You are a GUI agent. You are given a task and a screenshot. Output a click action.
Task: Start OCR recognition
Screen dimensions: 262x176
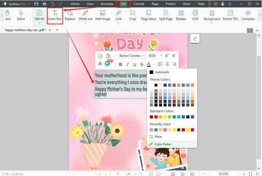[195, 15]
